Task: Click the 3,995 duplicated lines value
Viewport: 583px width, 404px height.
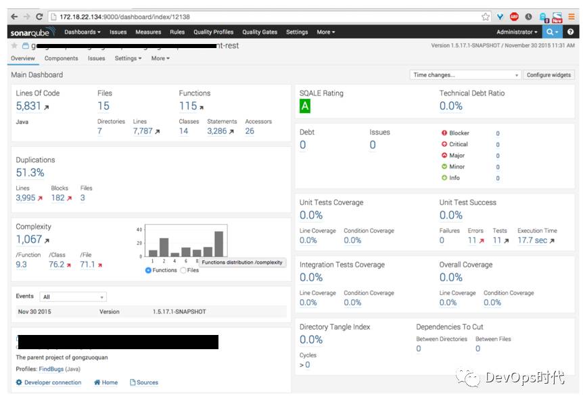Action: pos(25,198)
